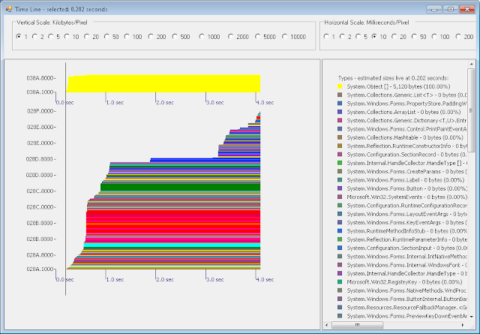This screenshot has height=334, width=480.
Task: Click legend scrollbar down arrow
Action: click(471, 317)
